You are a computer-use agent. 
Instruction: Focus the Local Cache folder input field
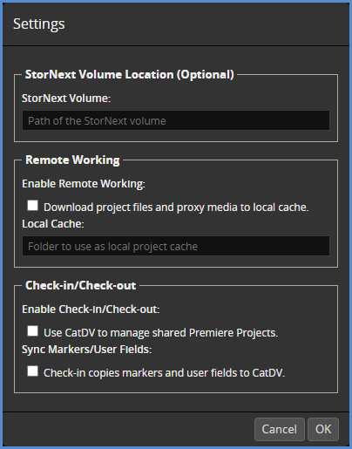(176, 246)
